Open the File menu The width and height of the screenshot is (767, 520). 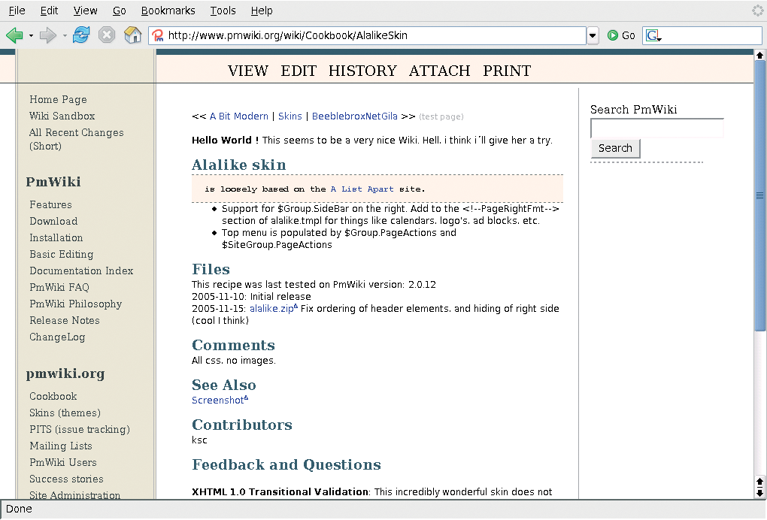(x=17, y=11)
